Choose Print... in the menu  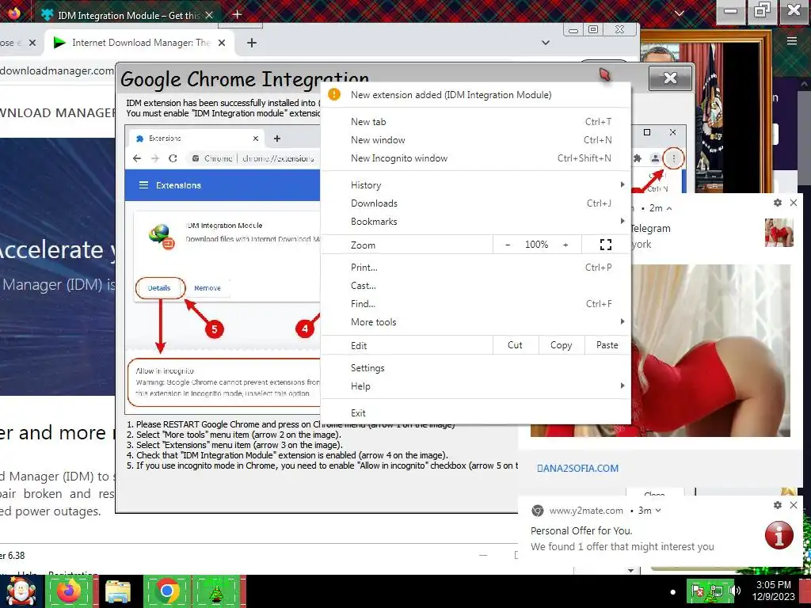point(475,268)
